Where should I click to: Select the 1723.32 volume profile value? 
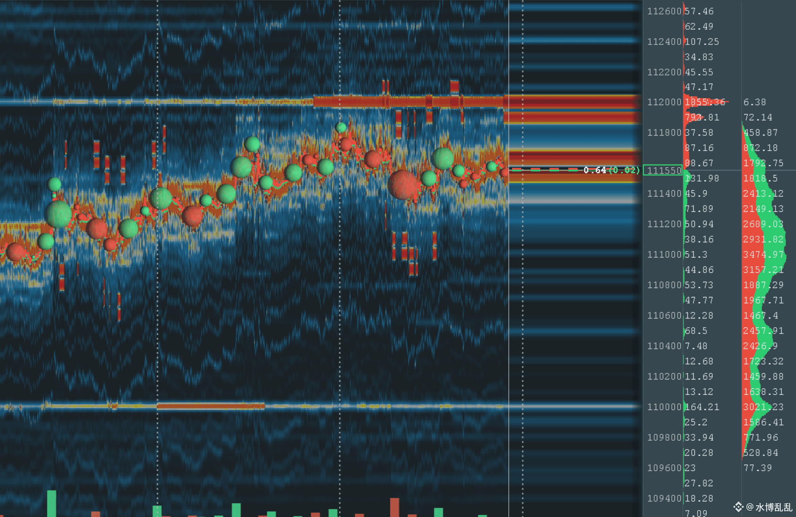pos(764,361)
